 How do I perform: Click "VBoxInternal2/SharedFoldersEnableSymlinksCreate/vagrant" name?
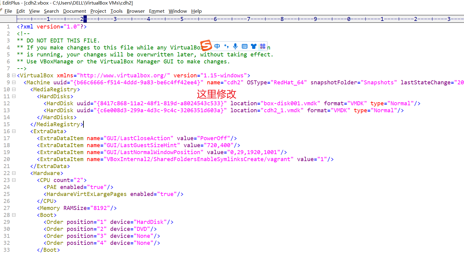pos(199,159)
